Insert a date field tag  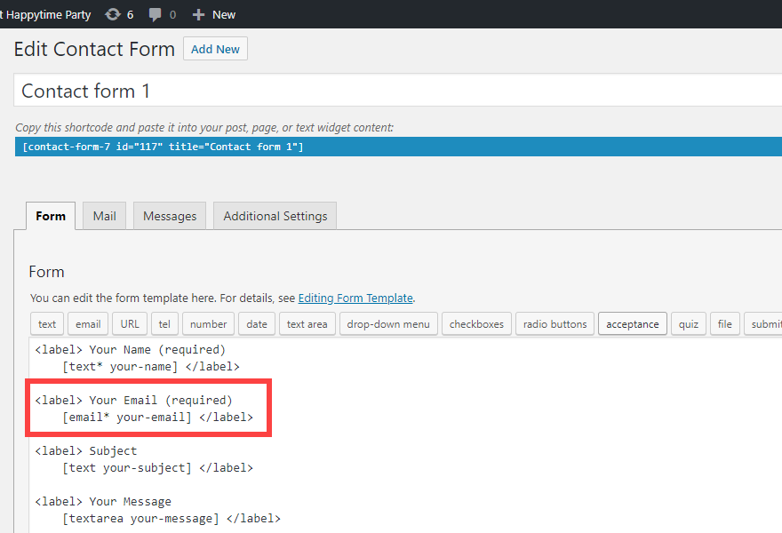coord(257,324)
